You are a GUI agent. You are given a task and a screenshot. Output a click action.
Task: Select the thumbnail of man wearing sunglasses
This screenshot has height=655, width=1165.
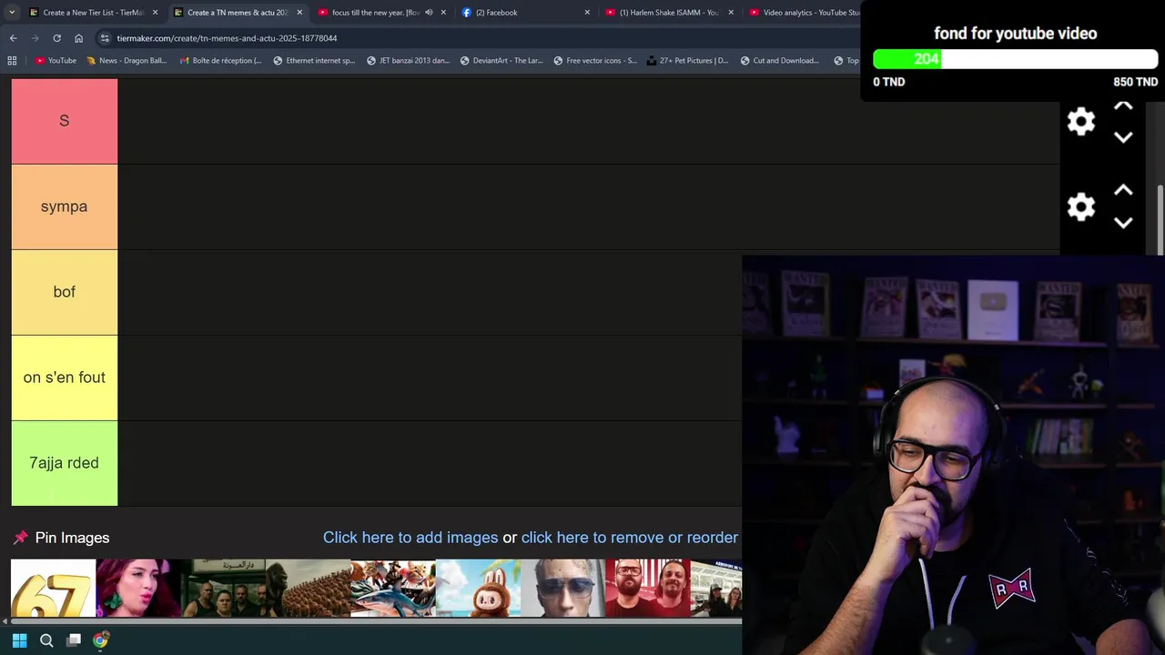pyautogui.click(x=562, y=589)
